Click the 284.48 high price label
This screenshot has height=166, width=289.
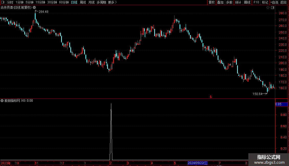point(43,11)
